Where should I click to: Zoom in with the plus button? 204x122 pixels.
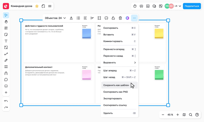click(178, 115)
